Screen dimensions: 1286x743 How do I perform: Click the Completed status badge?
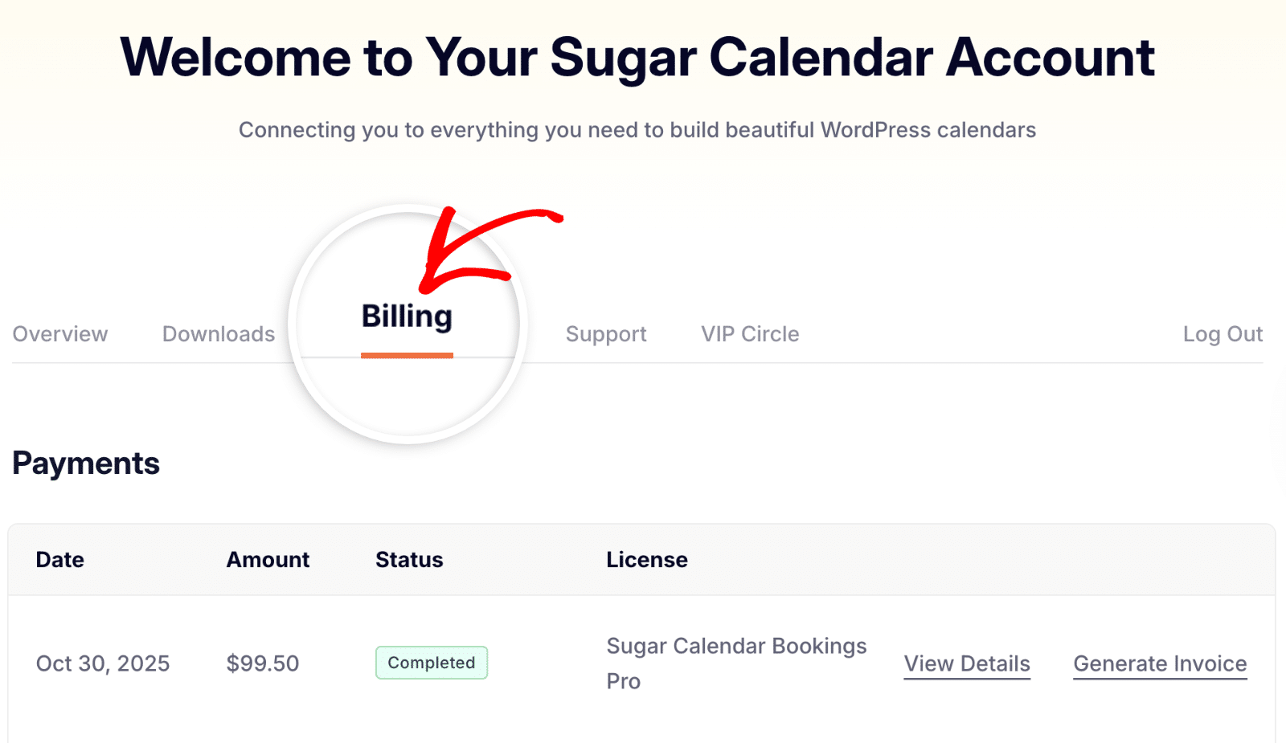[431, 663]
